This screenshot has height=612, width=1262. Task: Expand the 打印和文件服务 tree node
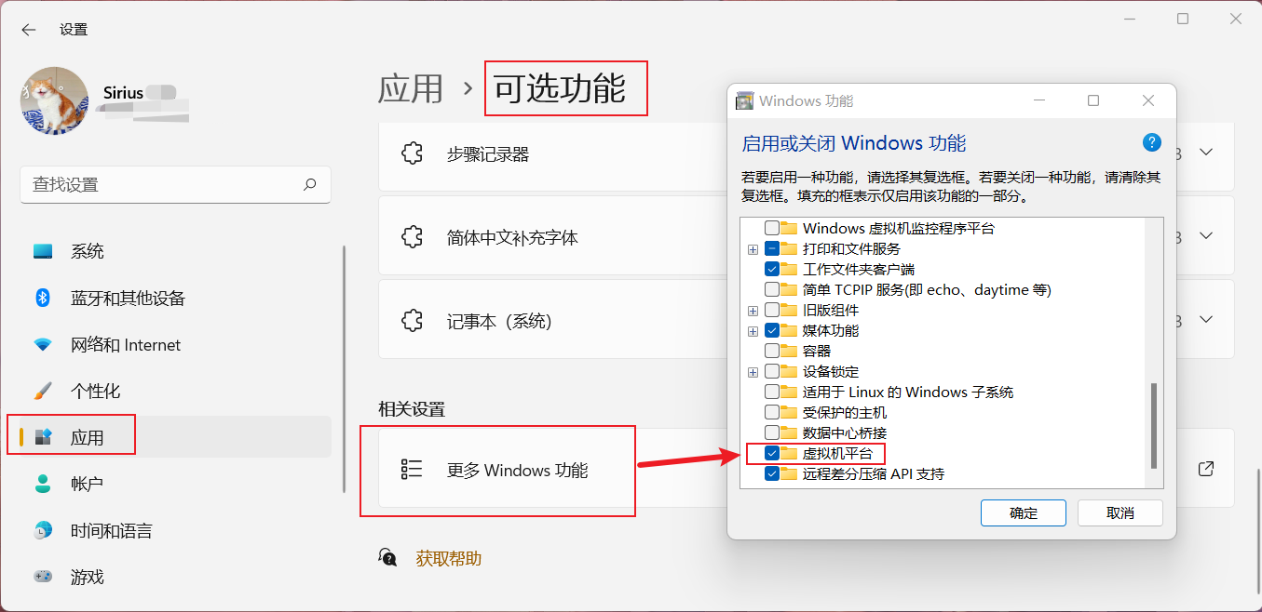[753, 248]
